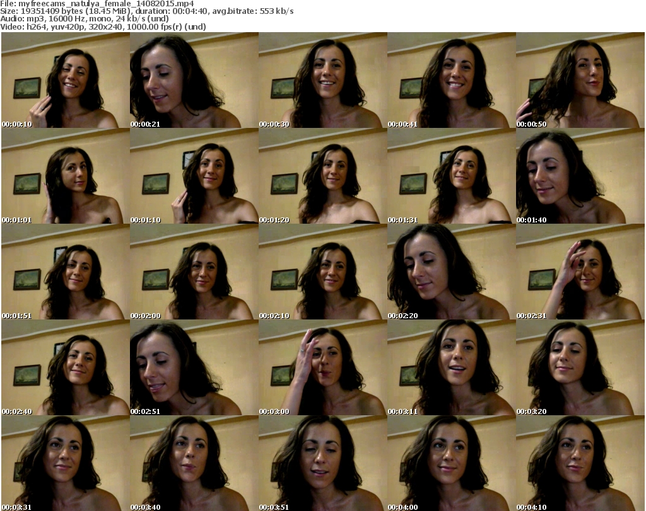Select the thumbnail timestamped 00:04:10
Viewport: 646px width, 511px height.
[580, 463]
